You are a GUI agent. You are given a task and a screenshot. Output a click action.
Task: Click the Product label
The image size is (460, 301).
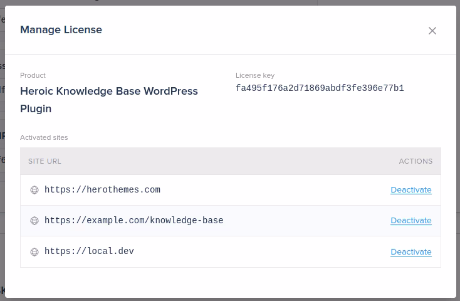pos(33,75)
